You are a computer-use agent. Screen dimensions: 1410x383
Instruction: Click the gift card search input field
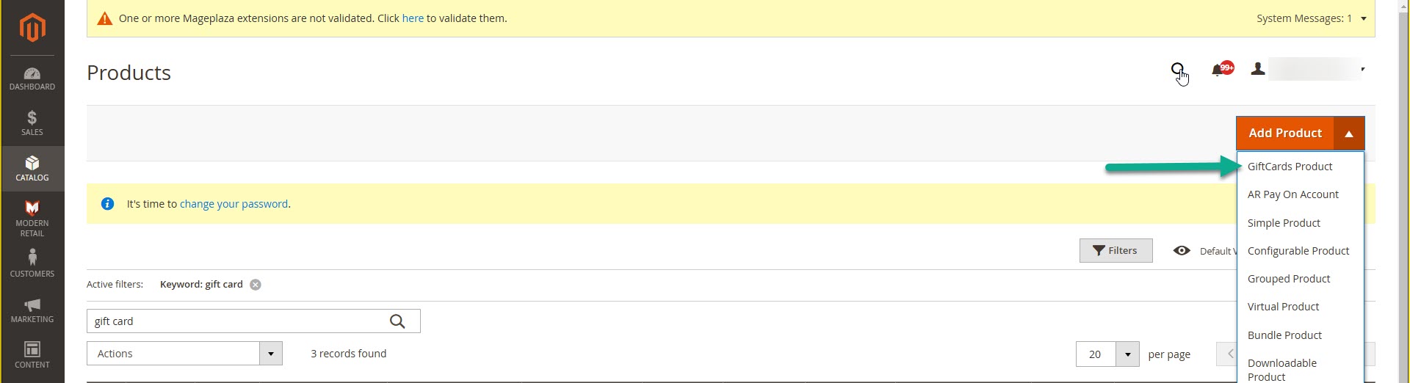(x=235, y=321)
